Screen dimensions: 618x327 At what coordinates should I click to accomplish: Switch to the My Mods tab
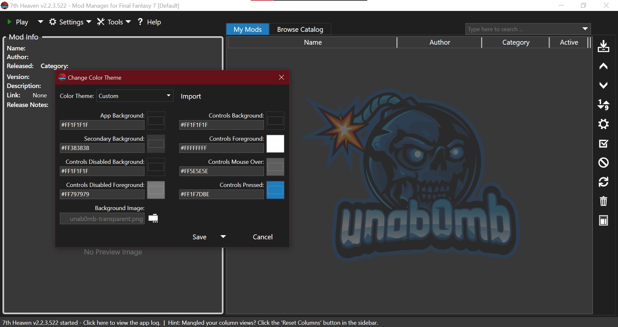click(248, 29)
